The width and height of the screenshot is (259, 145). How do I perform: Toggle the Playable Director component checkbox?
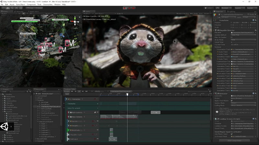218,30
